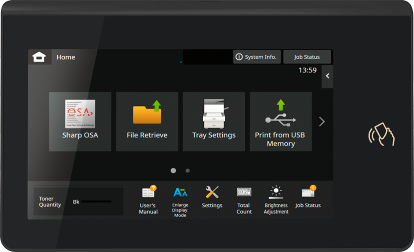Open the bottom-row Job Status icon
414x252 pixels.
(x=308, y=197)
